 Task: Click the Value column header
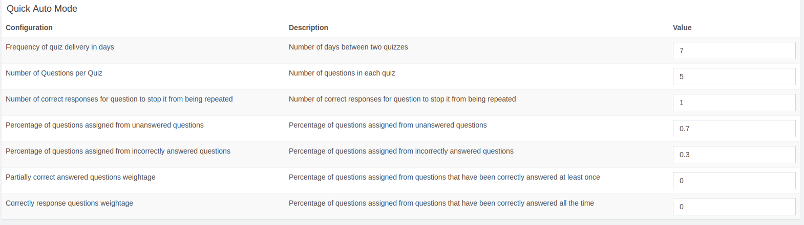[x=682, y=28]
